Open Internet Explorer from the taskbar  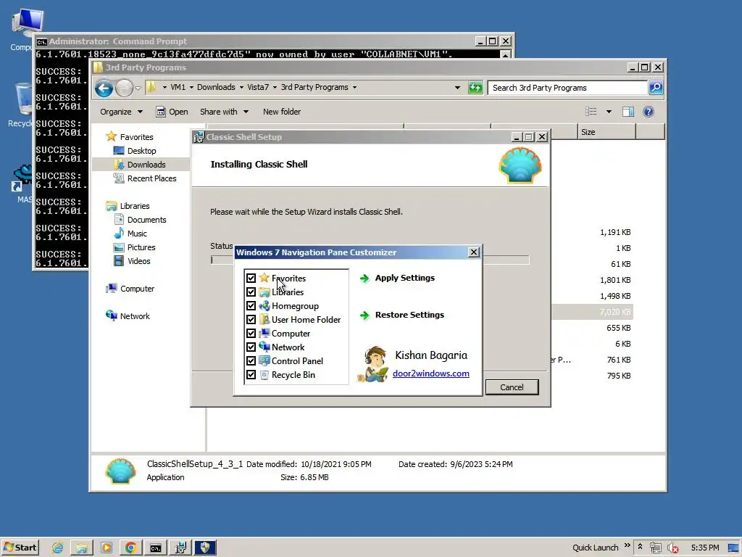tap(58, 548)
